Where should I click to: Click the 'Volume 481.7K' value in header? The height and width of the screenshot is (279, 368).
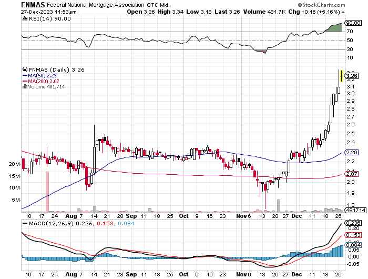click(264, 12)
